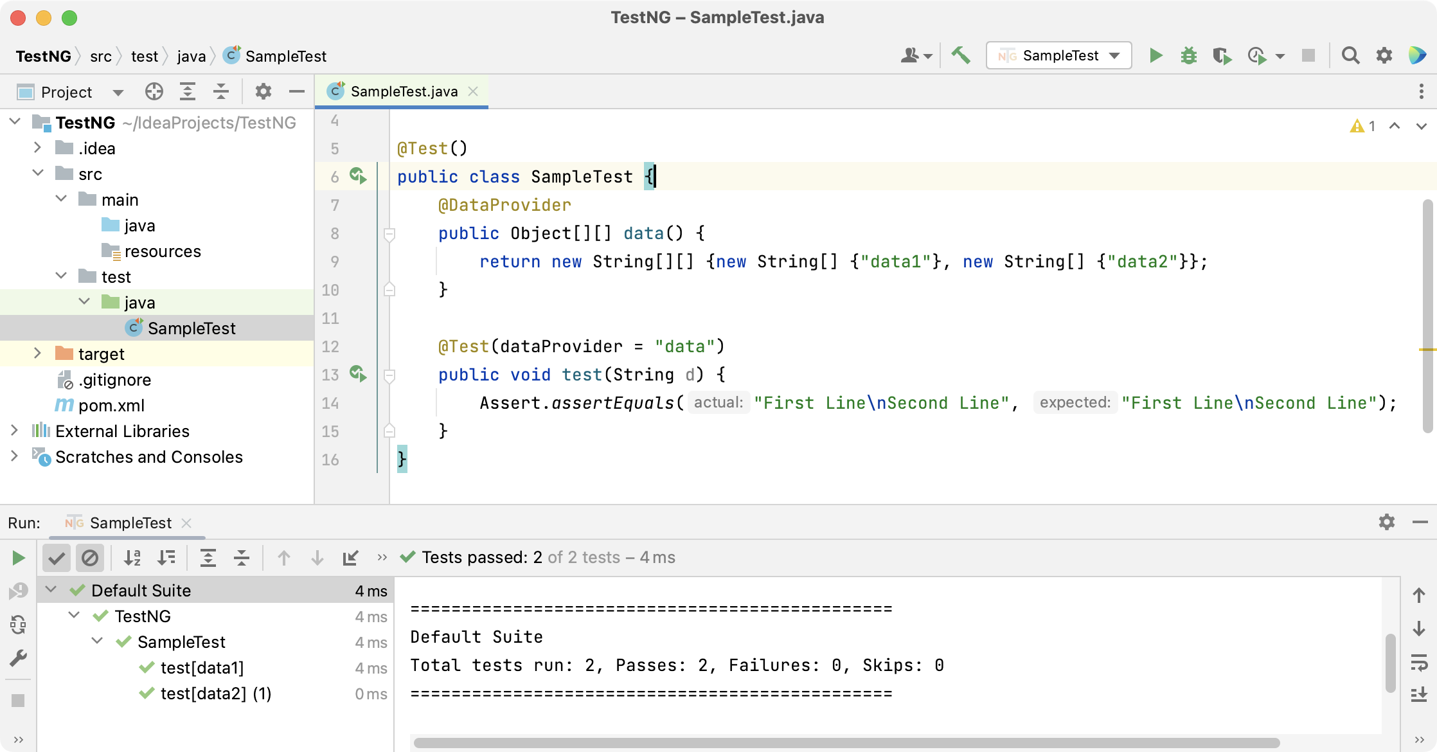1437x752 pixels.
Task: Open run configuration SampleTest dropdown
Action: 1059,56
